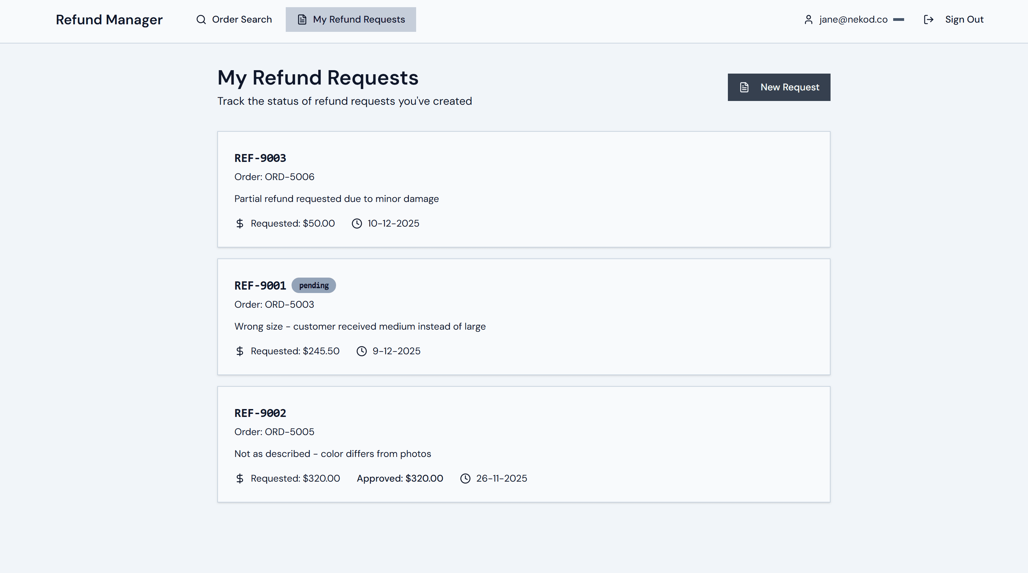Click the dollar icon in REF-9002 card
Image resolution: width=1028 pixels, height=573 pixels.
(240, 479)
